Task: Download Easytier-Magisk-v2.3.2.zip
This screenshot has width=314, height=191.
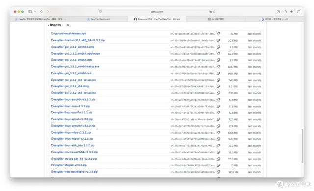Action: click(x=70, y=165)
